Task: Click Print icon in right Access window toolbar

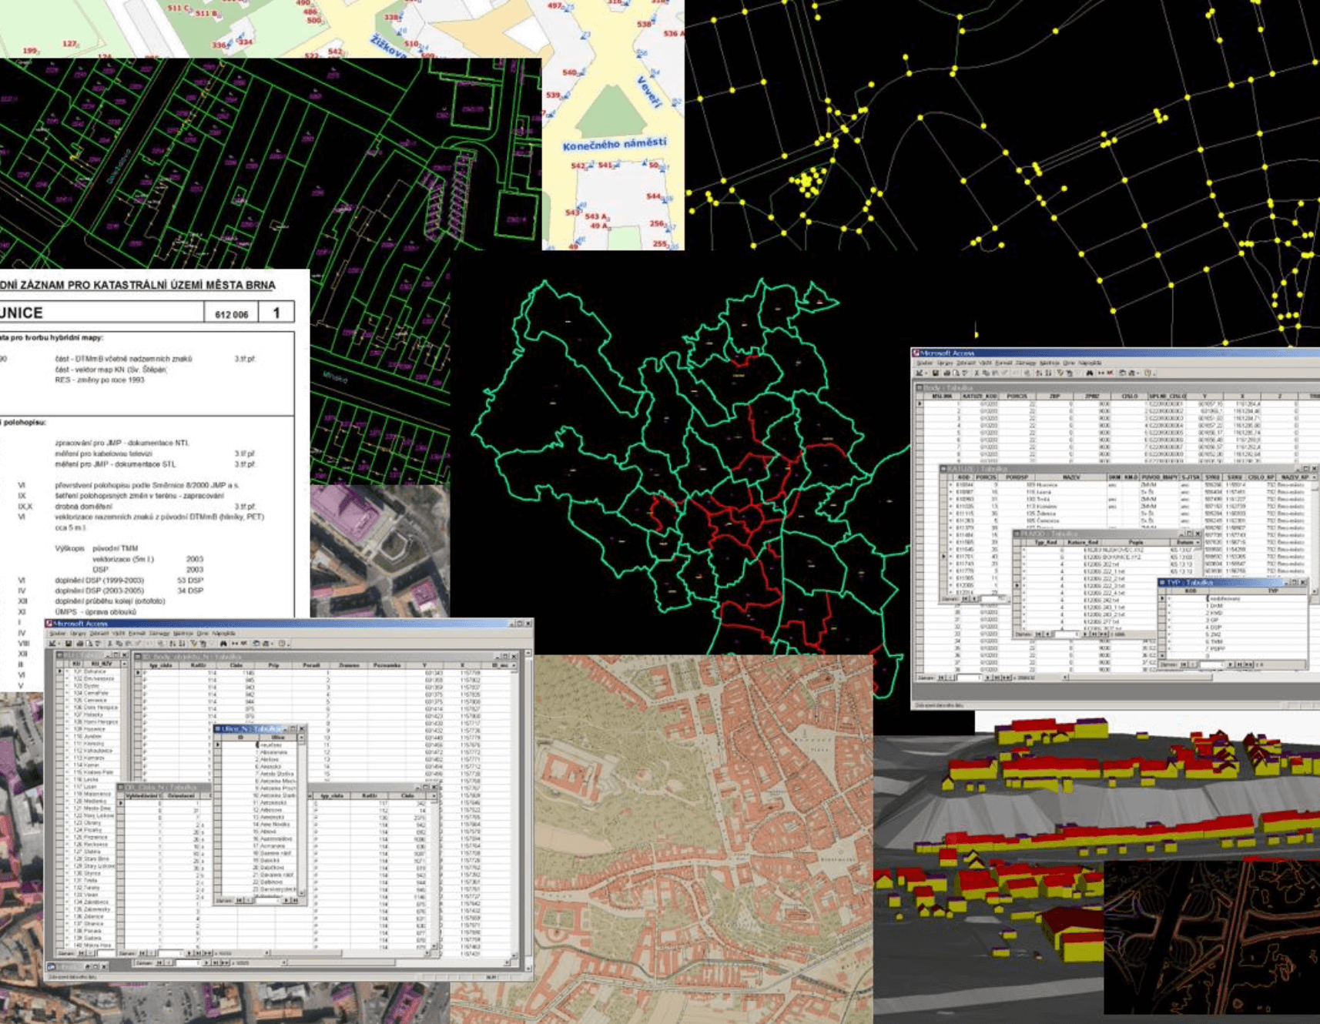Action: [x=946, y=373]
